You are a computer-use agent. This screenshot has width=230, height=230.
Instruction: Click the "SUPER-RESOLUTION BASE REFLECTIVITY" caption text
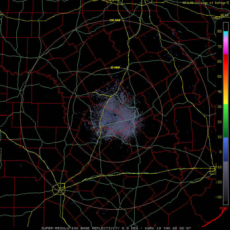click(x=80, y=228)
